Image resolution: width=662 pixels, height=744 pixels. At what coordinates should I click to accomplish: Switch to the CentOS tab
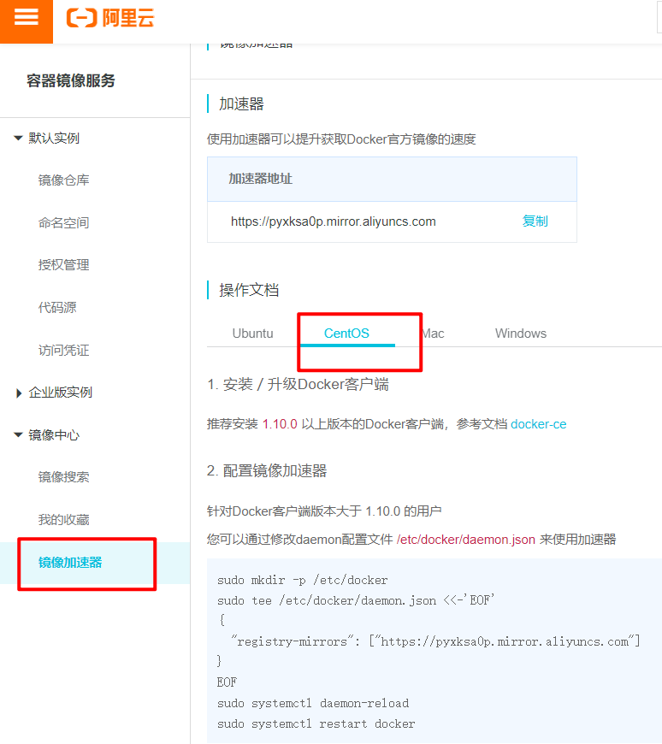pyautogui.click(x=346, y=334)
